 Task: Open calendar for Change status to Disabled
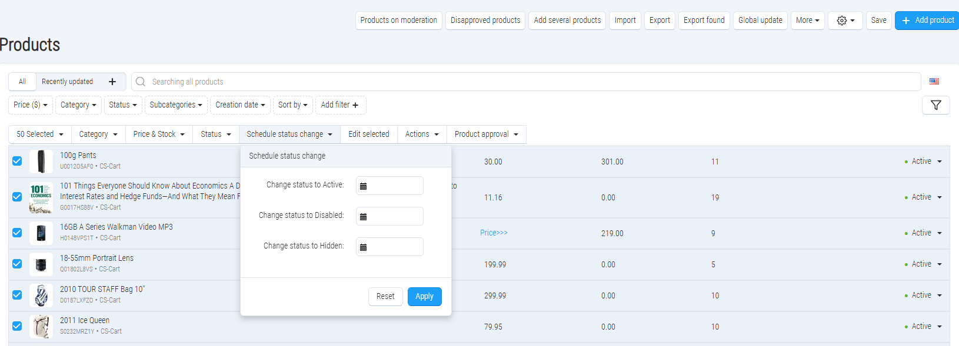coord(364,217)
